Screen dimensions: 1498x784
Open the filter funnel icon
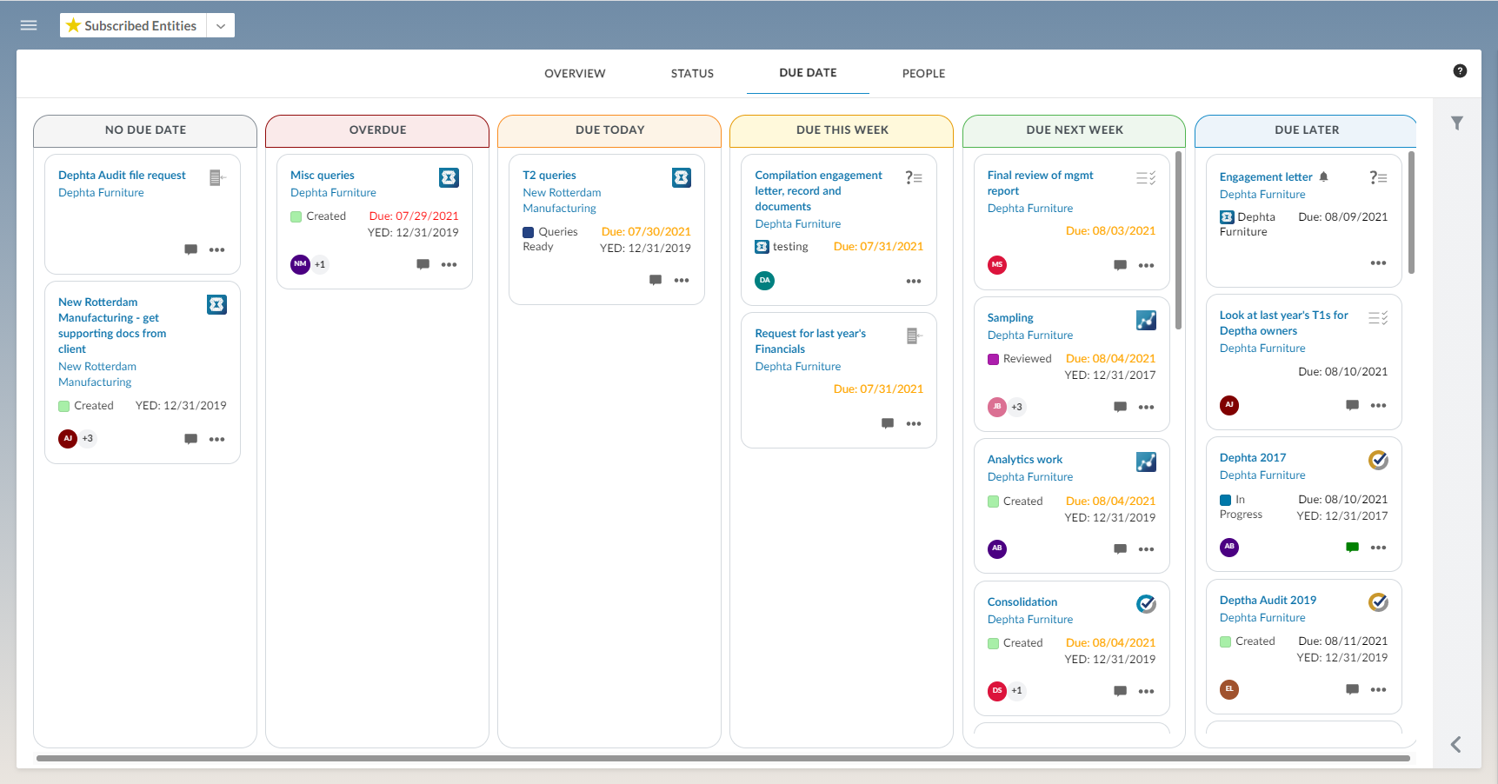[1457, 123]
